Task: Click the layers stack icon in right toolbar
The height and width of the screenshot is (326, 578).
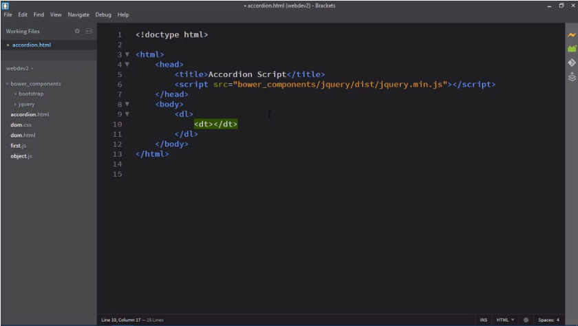Action: [572, 76]
